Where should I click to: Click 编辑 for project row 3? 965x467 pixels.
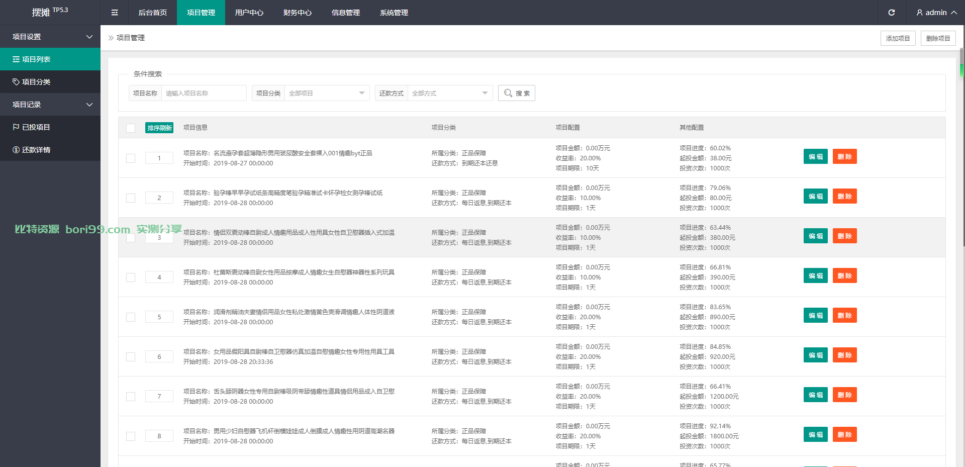pyautogui.click(x=816, y=236)
